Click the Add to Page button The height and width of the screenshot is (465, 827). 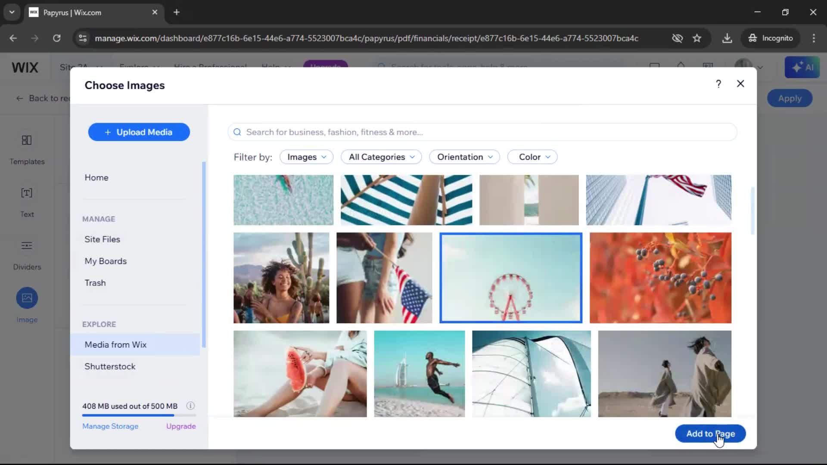pos(710,434)
